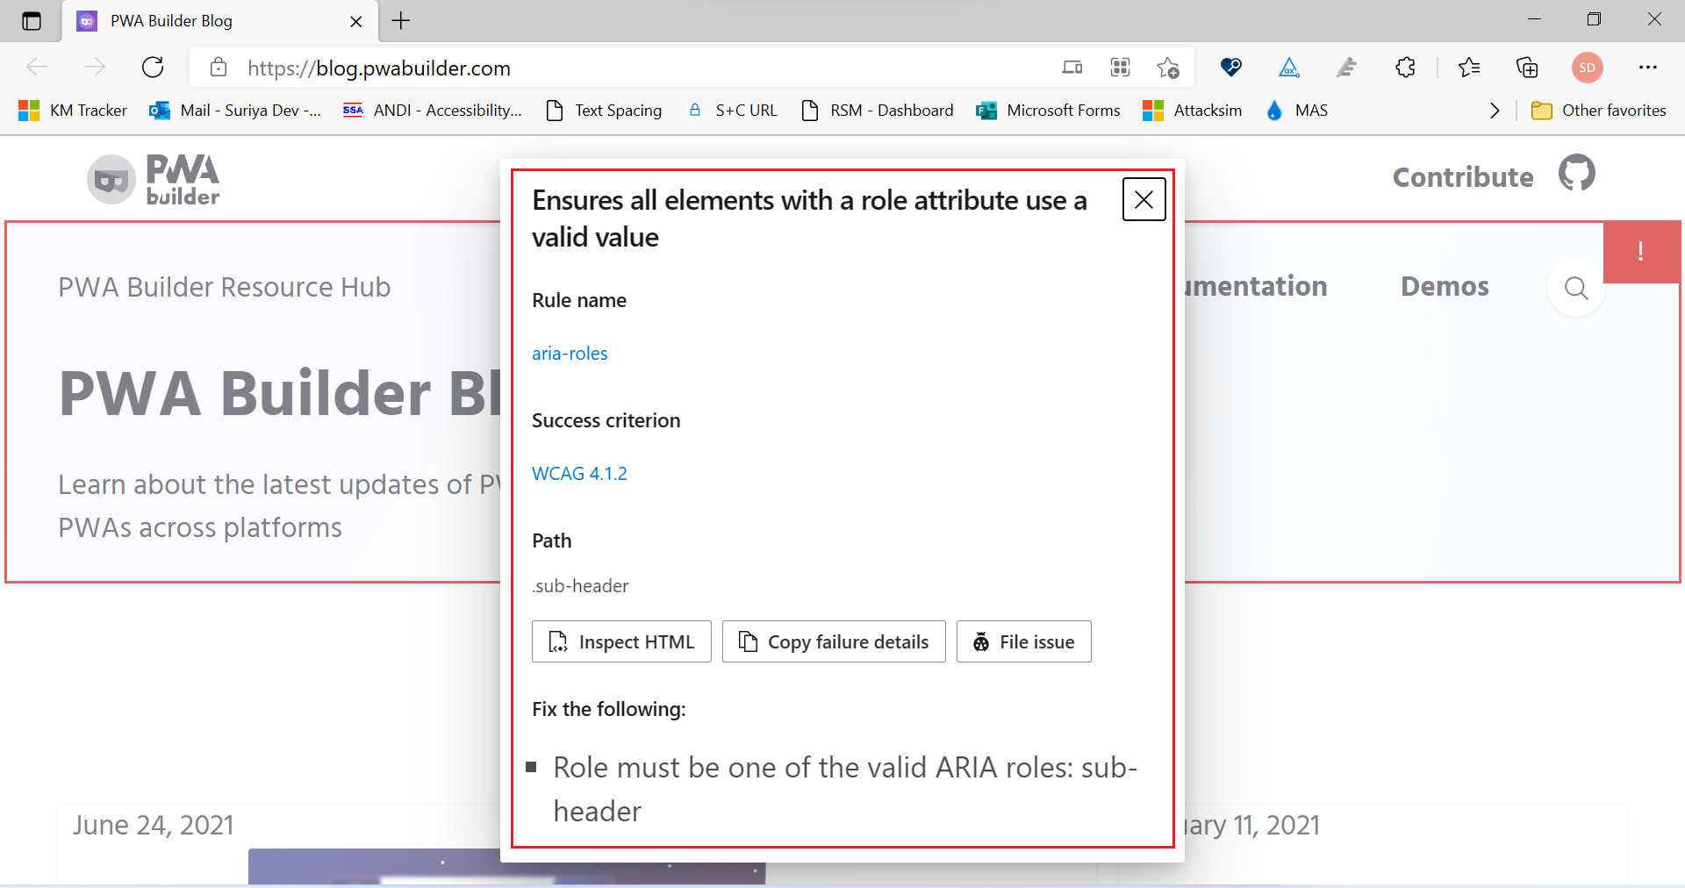Image resolution: width=1685 pixels, height=888 pixels.
Task: Open the blog's search magnifier
Action: pos(1575,289)
